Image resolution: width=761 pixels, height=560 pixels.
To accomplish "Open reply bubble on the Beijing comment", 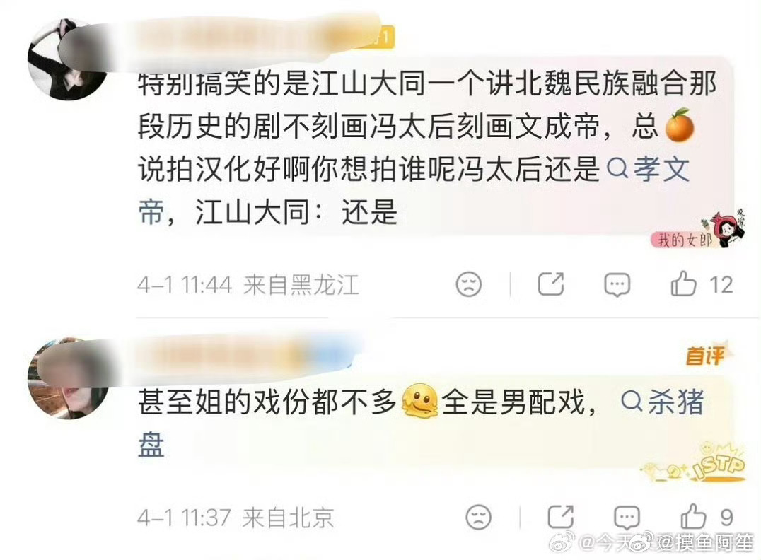I will click(x=627, y=517).
